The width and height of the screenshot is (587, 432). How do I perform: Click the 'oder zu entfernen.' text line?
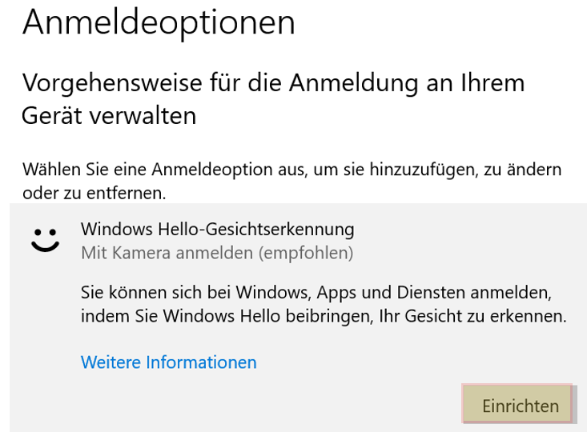click(x=94, y=194)
